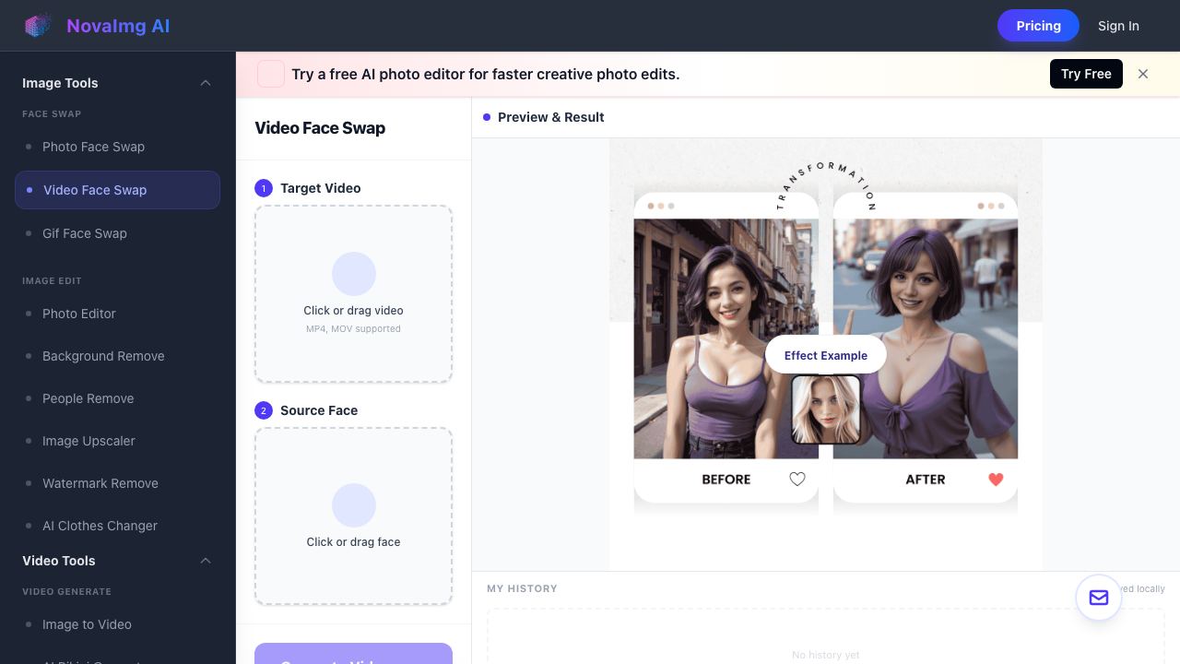Click the promo banner text

(x=486, y=74)
